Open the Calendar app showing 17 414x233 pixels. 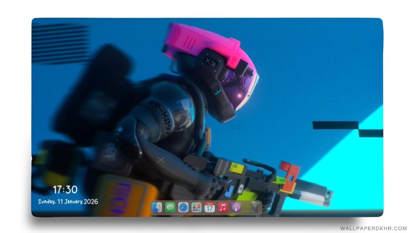(210, 208)
